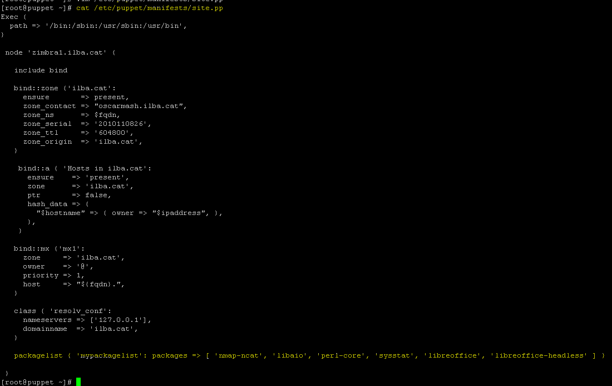Click the zone_ttl value '604800'
Screen dimensions: 612x386
tap(112, 133)
